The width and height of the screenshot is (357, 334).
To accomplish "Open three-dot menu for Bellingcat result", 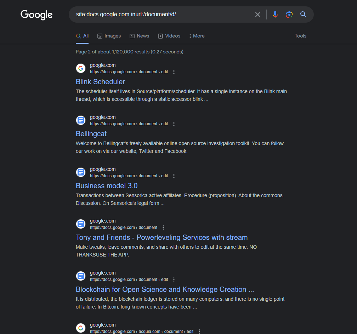I will click(x=174, y=124).
